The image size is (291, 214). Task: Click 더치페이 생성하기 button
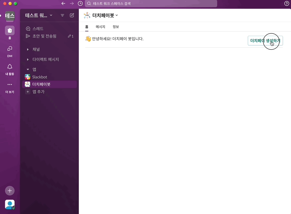pyautogui.click(x=265, y=41)
